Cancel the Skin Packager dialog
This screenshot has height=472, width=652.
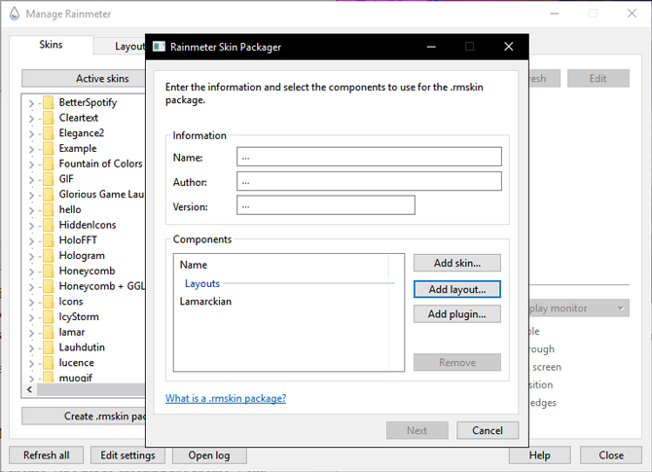(488, 430)
